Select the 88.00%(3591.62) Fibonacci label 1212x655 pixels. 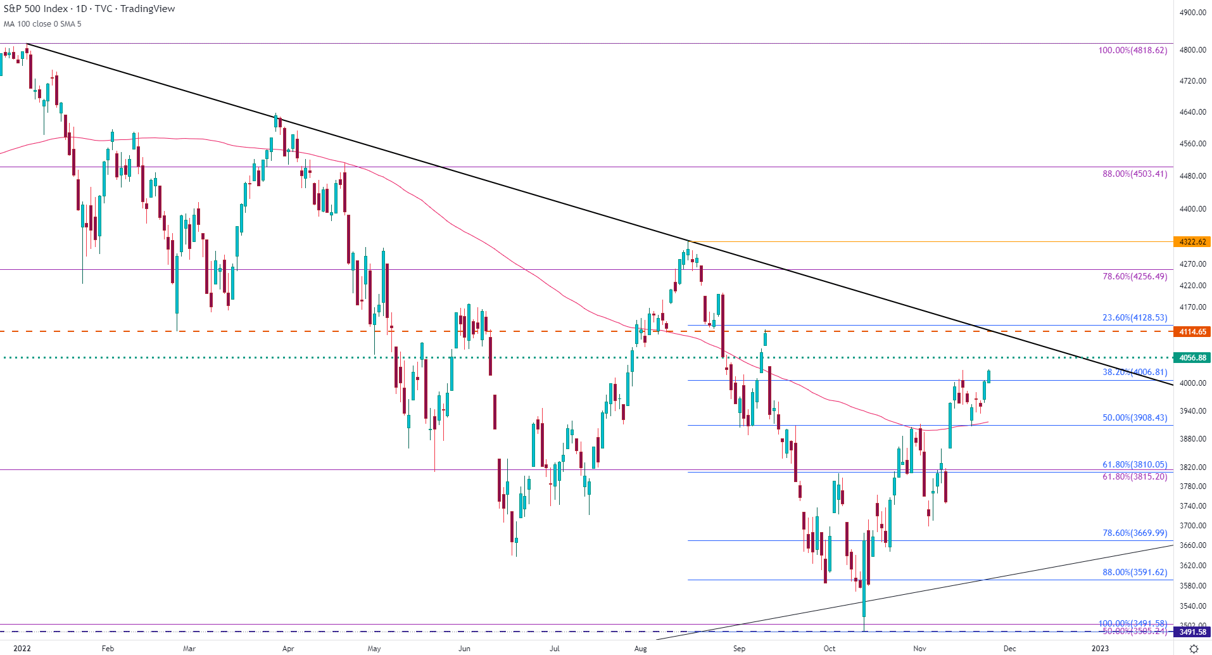coord(1135,572)
